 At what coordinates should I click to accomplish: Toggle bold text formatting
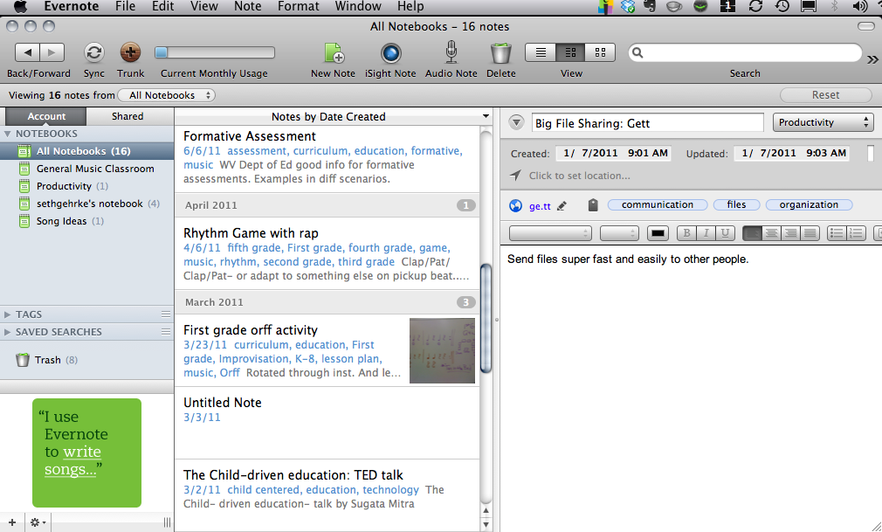point(686,233)
